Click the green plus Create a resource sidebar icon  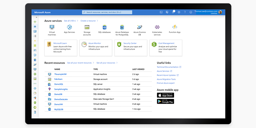[35, 22]
